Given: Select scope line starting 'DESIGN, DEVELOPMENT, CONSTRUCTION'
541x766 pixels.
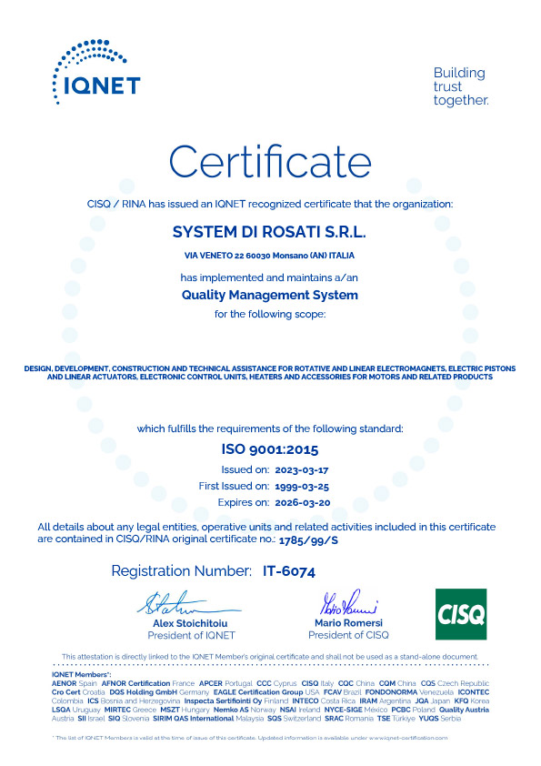Looking at the screenshot, I should pos(270,368).
